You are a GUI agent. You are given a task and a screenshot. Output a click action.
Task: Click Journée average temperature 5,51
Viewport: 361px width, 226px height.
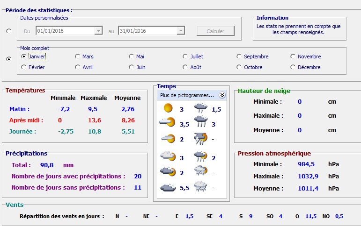(128, 132)
